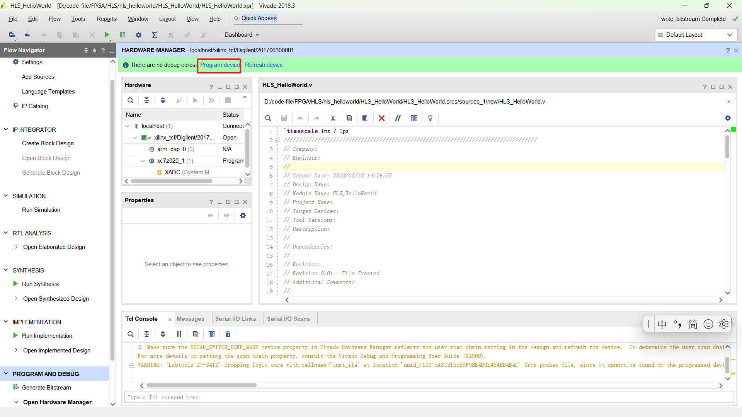Image resolution: width=742 pixels, height=417 pixels.
Task: Open the File menu
Action: [13, 19]
